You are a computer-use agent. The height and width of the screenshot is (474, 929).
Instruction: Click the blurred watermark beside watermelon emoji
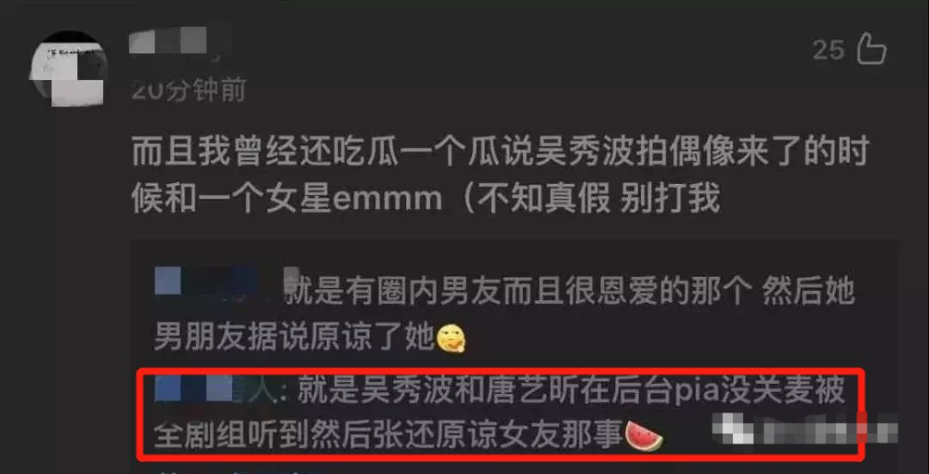803,428
